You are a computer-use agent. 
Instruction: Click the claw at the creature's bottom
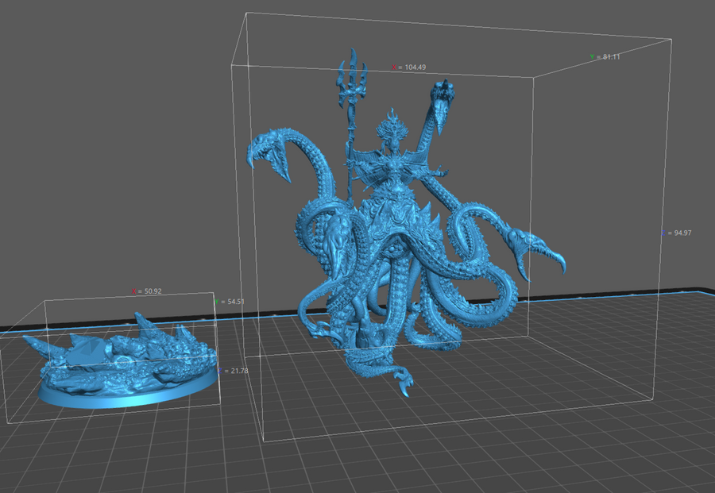[404, 384]
